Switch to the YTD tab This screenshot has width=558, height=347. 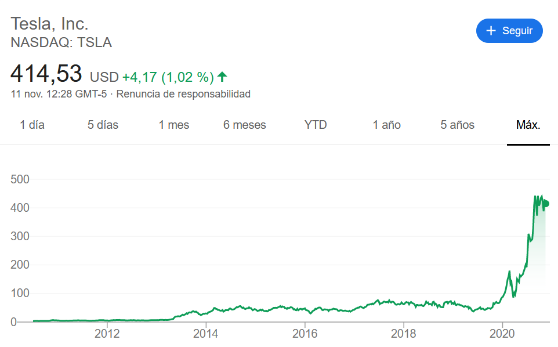pos(316,125)
